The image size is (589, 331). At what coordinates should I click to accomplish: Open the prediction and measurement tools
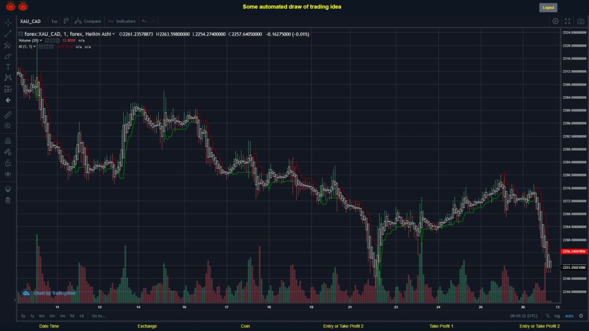pos(8,89)
